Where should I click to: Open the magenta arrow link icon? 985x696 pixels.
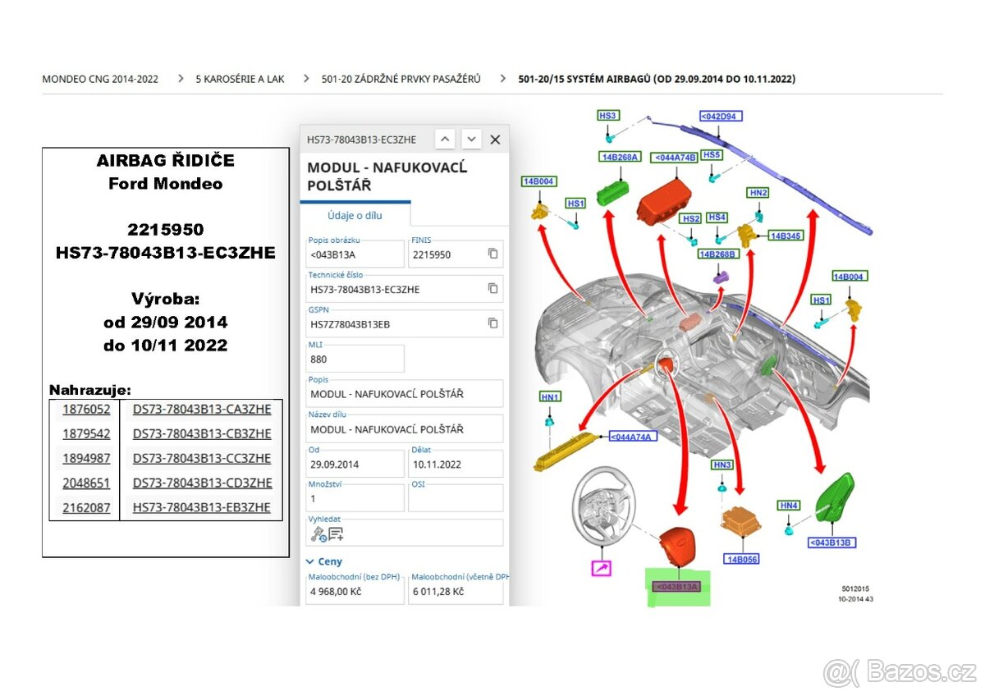(602, 567)
